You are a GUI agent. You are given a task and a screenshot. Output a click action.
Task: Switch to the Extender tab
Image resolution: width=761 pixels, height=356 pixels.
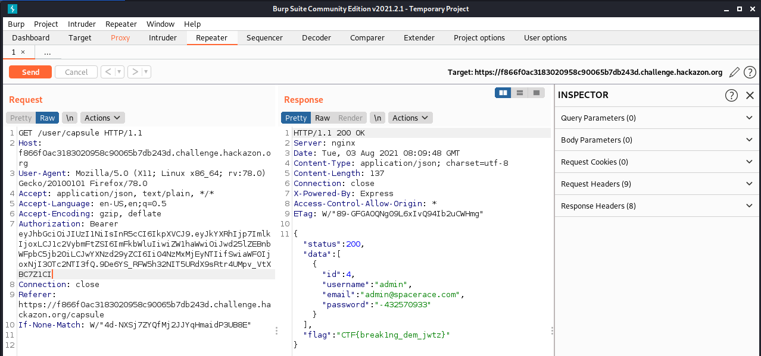pos(419,37)
